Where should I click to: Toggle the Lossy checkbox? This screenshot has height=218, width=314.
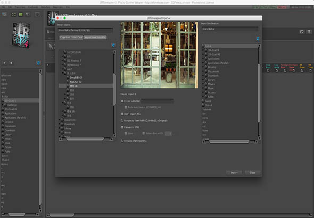tap(126, 133)
